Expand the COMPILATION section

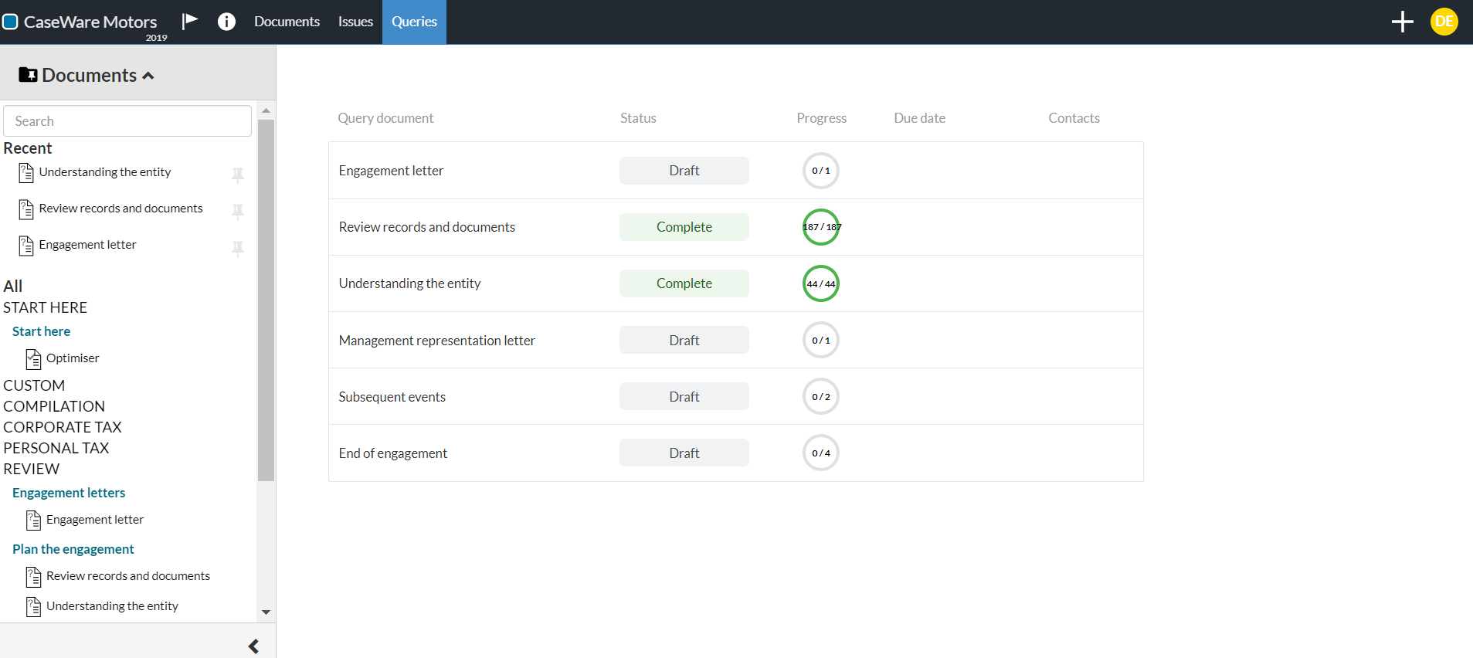click(x=54, y=406)
